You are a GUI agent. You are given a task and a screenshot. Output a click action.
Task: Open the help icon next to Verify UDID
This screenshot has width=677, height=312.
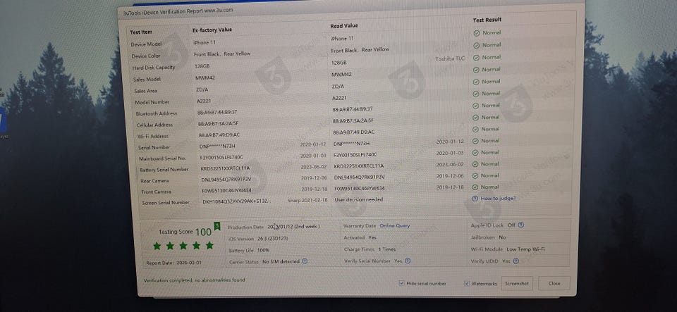click(516, 261)
